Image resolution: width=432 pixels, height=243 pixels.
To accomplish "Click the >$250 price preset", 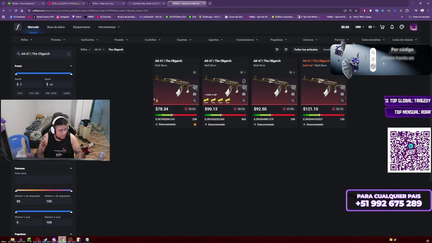I will [66, 93].
